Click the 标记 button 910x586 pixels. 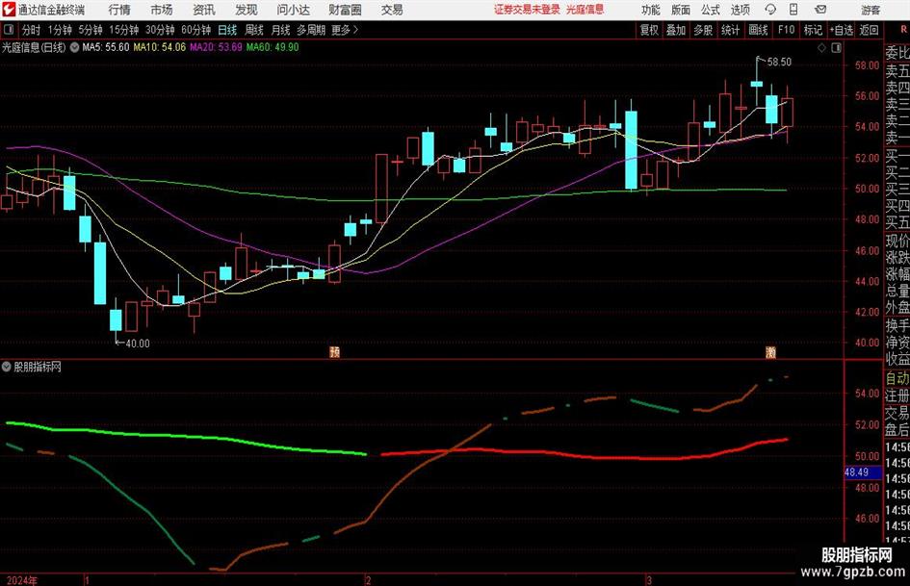click(813, 30)
